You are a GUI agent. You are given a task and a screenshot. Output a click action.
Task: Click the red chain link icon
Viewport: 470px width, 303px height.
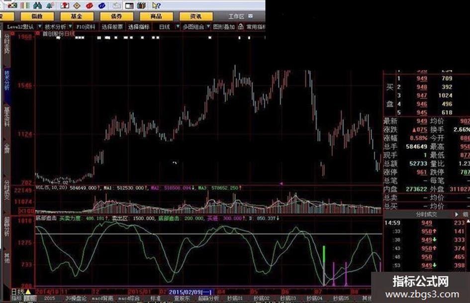(90, 5)
